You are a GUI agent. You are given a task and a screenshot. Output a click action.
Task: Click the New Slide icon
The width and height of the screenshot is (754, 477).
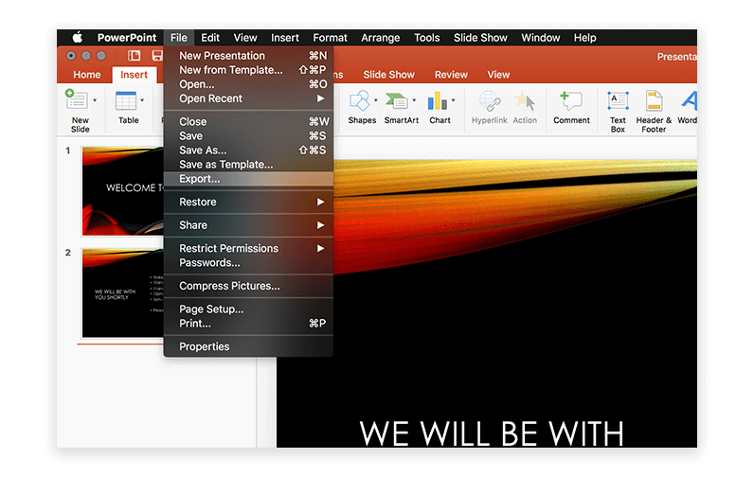pos(78,100)
